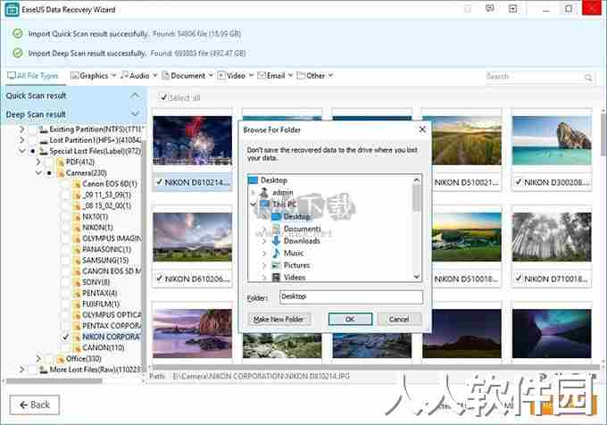Click the Music folder icon in dialog
The image size is (607, 425).
276,254
